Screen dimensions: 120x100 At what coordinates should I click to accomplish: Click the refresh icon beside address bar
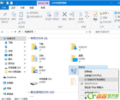click(x=90, y=32)
